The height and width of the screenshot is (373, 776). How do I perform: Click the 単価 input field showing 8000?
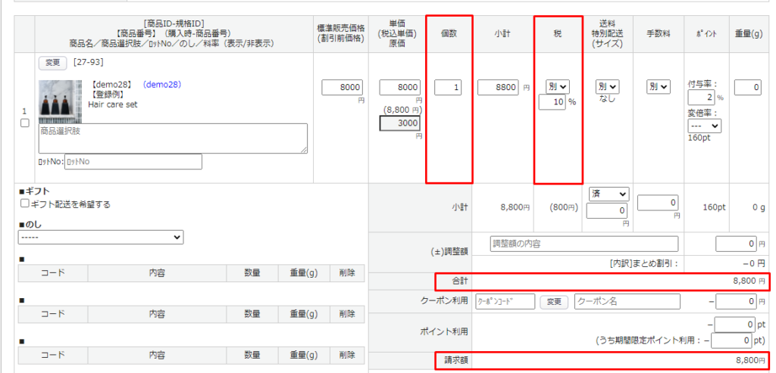pos(400,88)
